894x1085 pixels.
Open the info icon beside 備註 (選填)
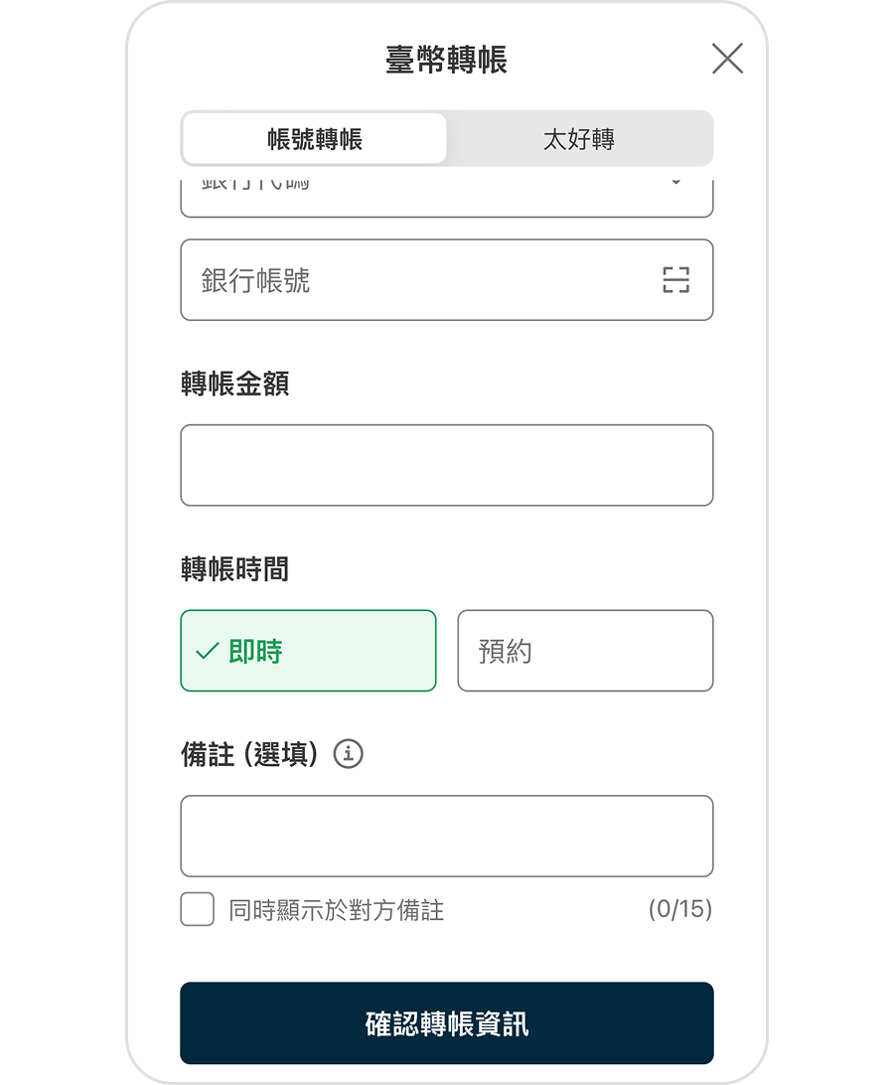click(x=348, y=753)
